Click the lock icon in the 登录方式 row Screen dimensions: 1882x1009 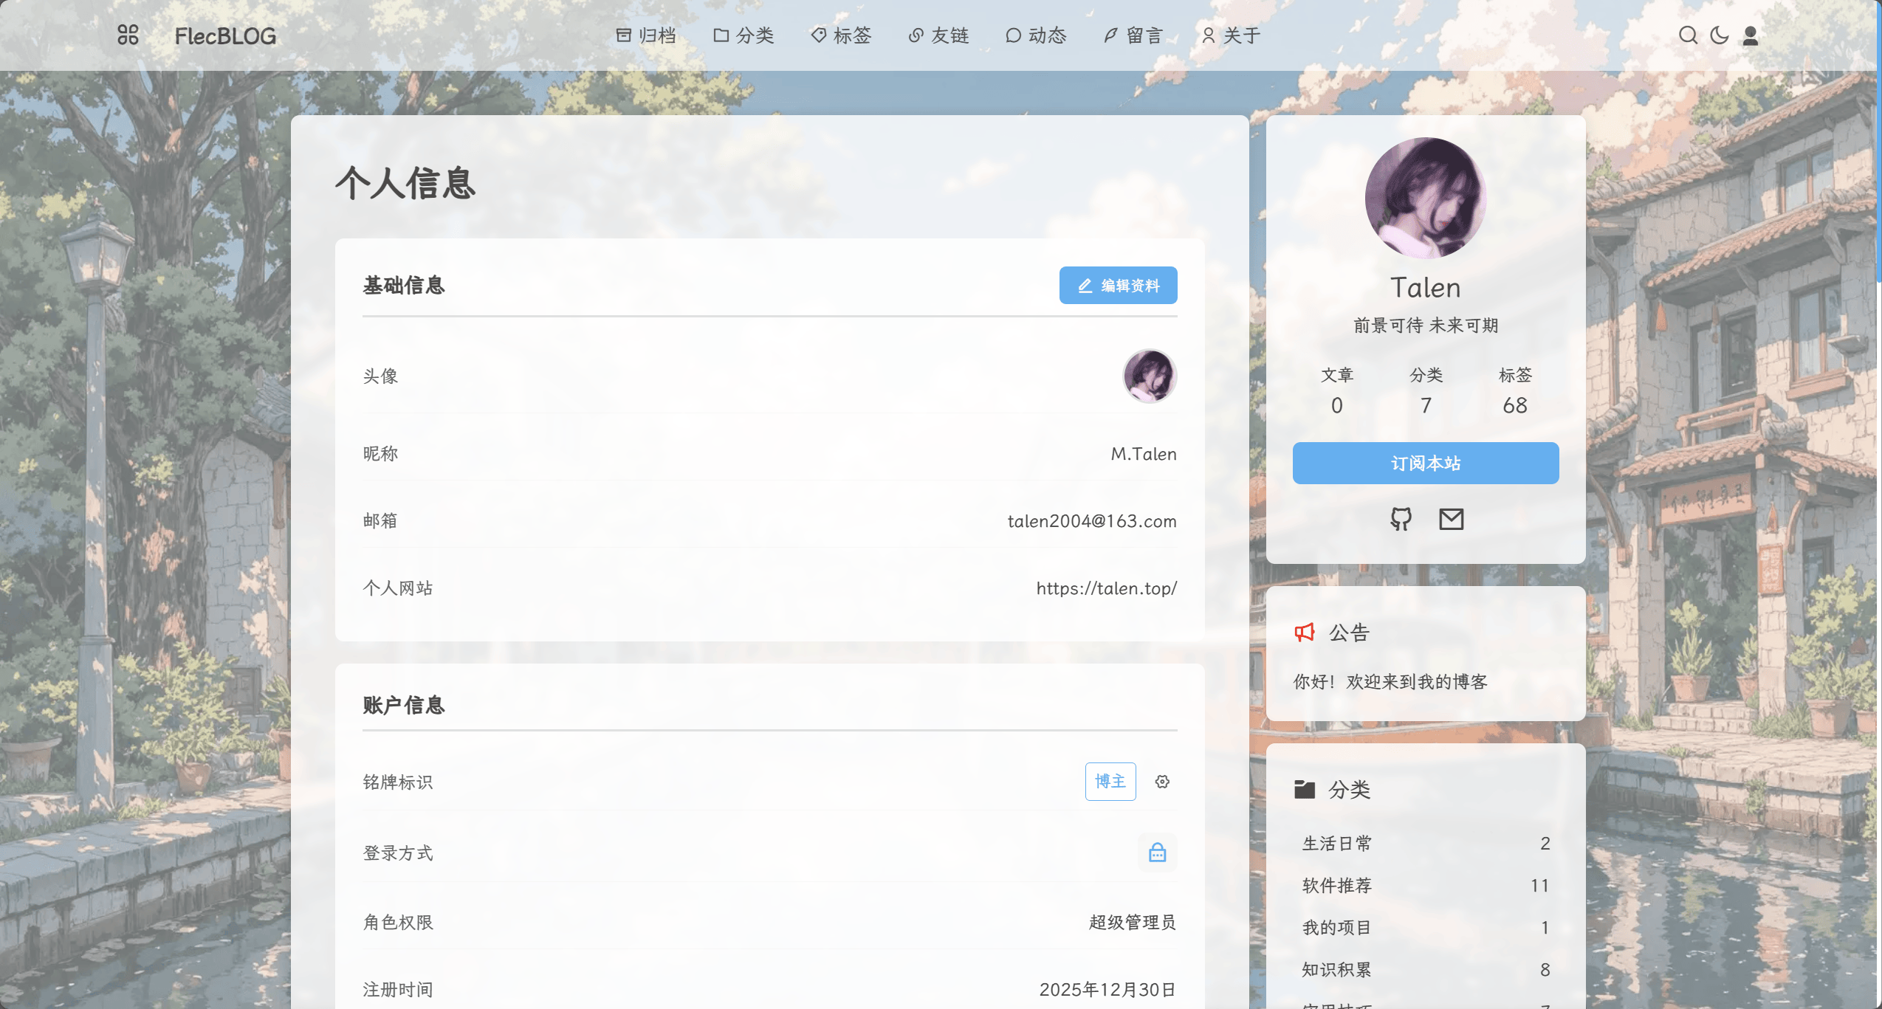[1156, 853]
